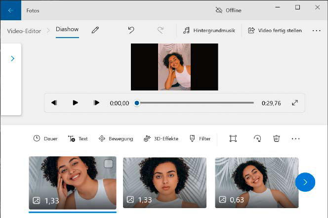Screen dimensions: 328x218
Task: Click the Offline cloud status icon
Action: point(219,10)
